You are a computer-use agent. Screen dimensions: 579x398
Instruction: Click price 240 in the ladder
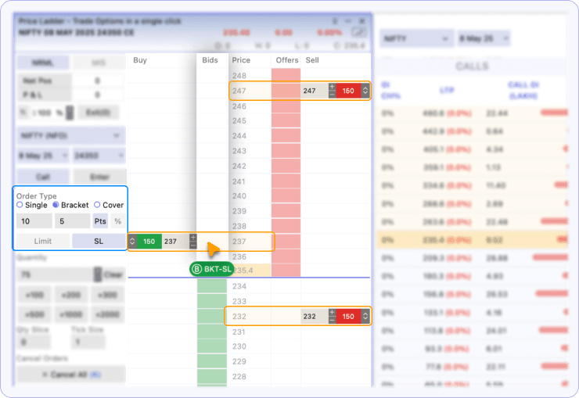pyautogui.click(x=239, y=195)
